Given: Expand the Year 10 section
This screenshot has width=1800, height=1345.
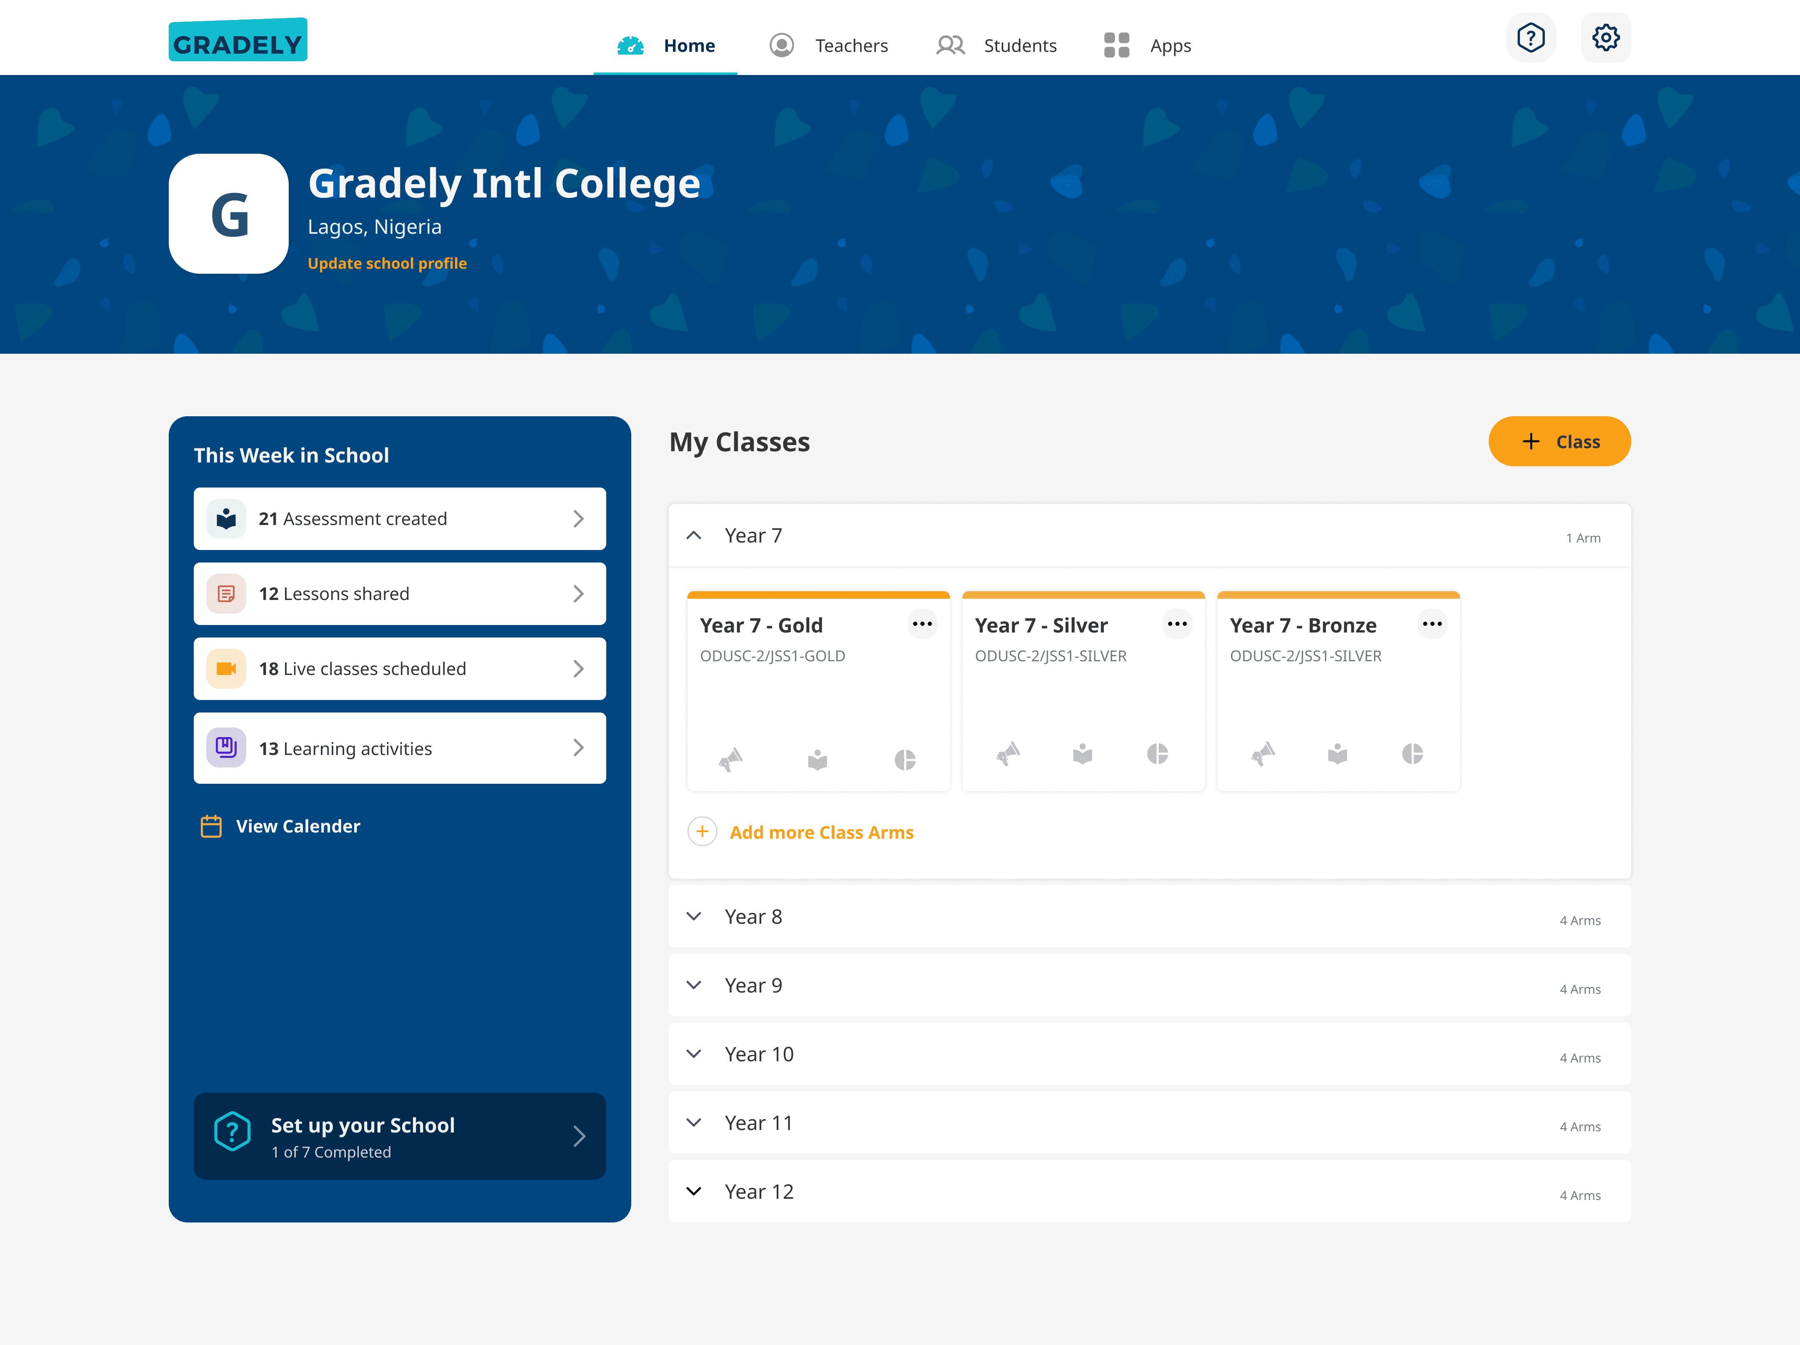Looking at the screenshot, I should 693,1054.
